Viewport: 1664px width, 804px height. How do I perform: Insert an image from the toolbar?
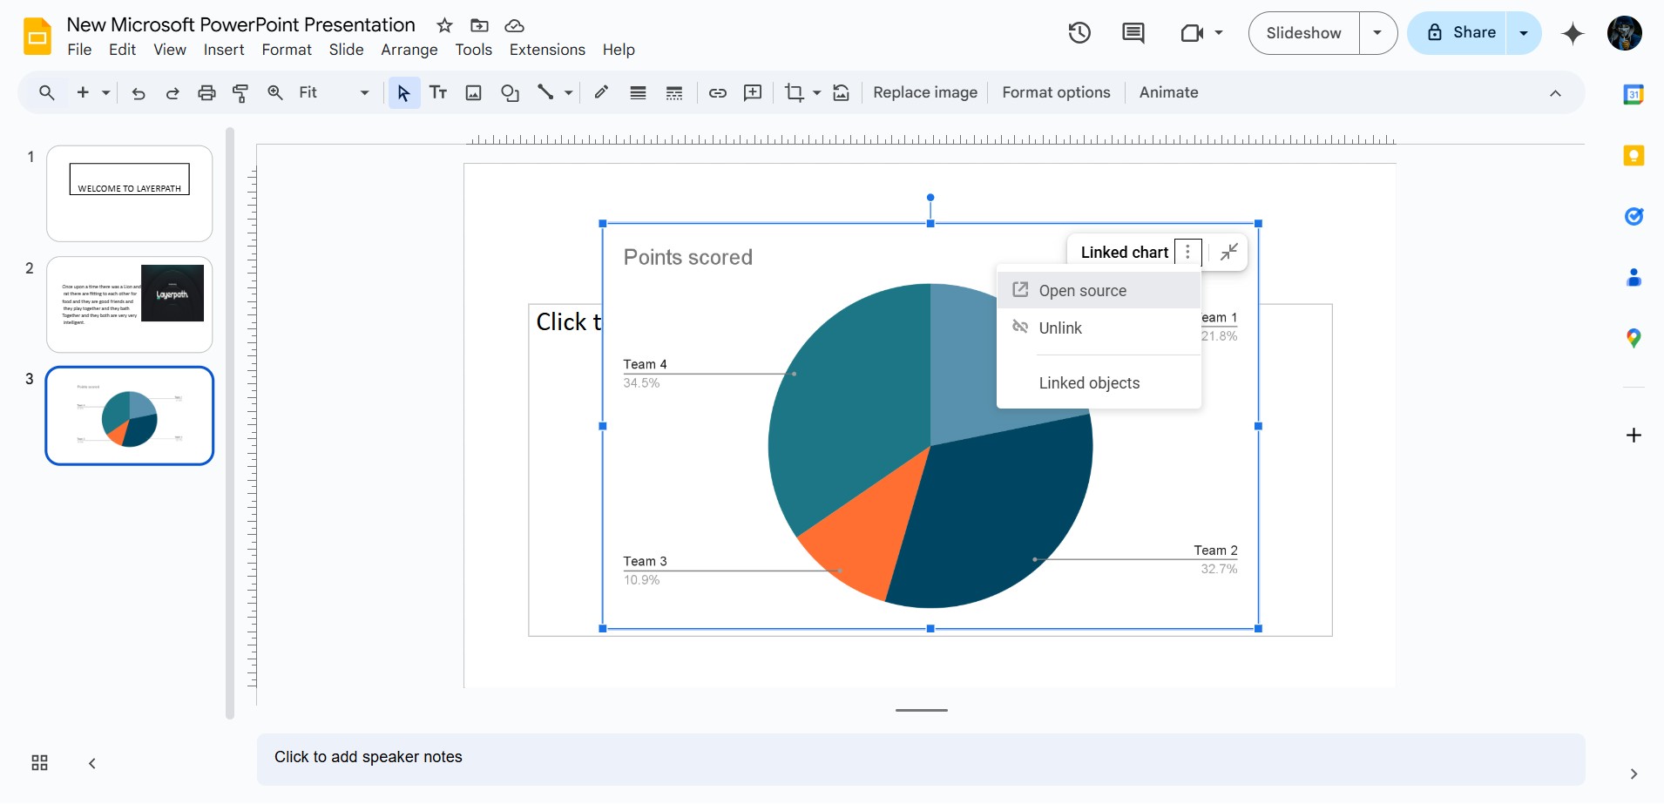473,92
